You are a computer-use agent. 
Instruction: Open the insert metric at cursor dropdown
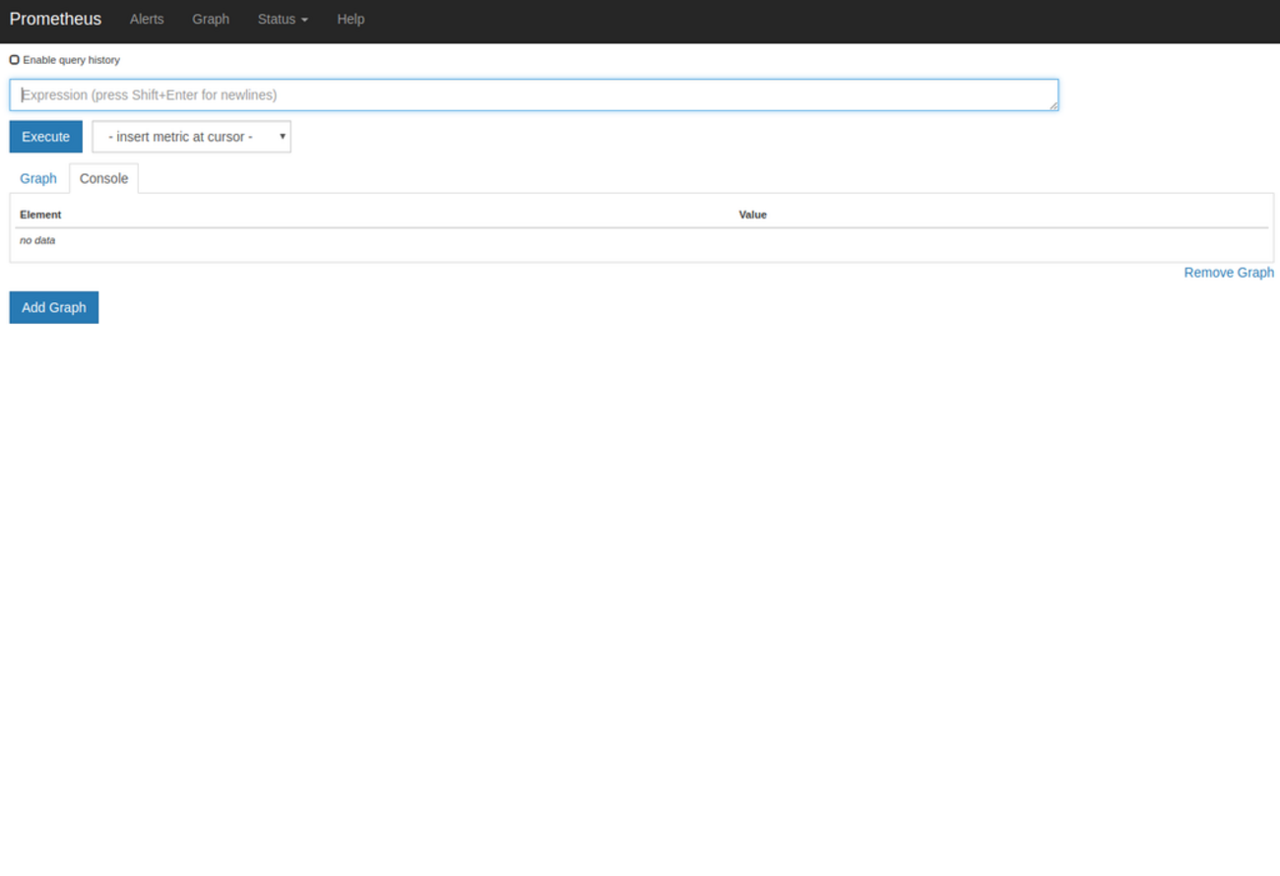[191, 137]
